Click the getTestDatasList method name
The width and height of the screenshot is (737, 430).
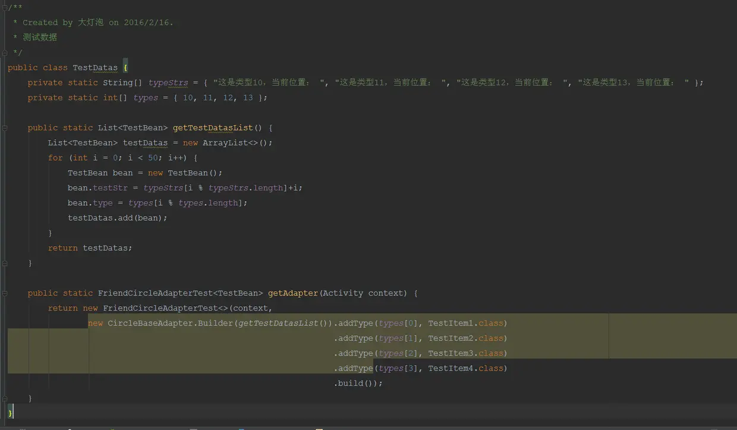pos(213,128)
